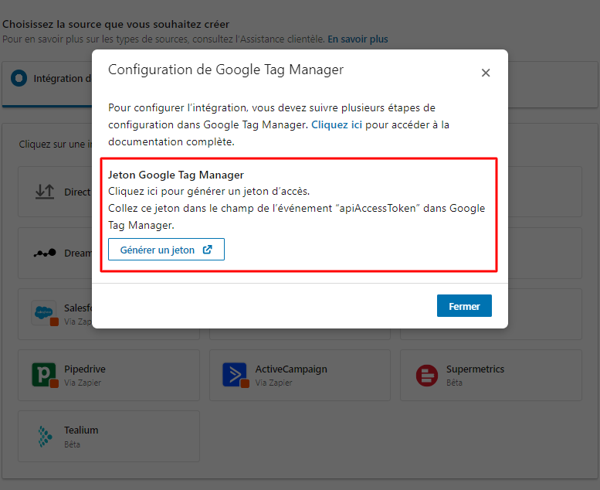
Task: Click the Dream connector dots icon
Action: point(45,253)
